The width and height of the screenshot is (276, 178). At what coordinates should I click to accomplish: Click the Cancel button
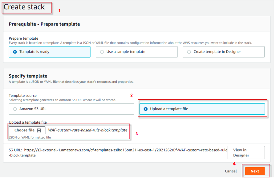coord(231,171)
